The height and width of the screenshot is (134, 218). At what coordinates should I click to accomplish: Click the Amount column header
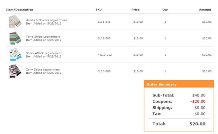pos(205,10)
